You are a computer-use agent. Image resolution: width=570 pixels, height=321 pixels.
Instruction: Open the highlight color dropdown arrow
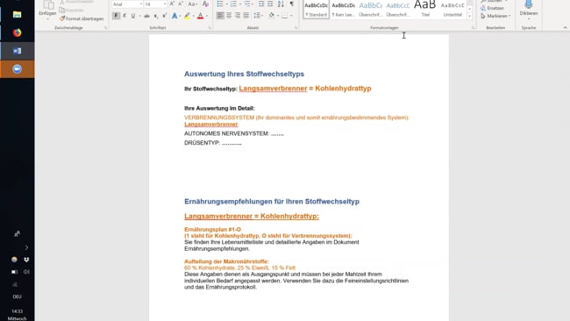point(194,16)
